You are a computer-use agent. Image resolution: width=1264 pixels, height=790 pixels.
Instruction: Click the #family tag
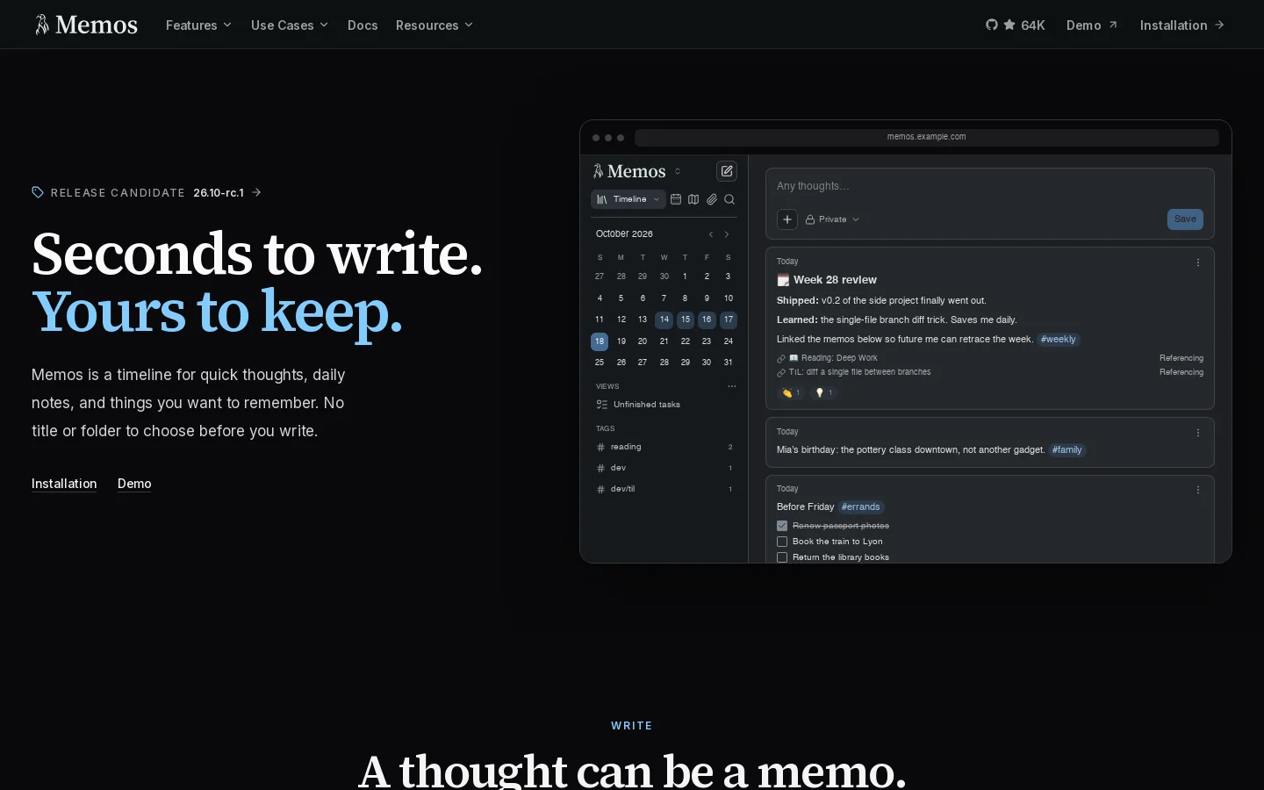tap(1067, 450)
